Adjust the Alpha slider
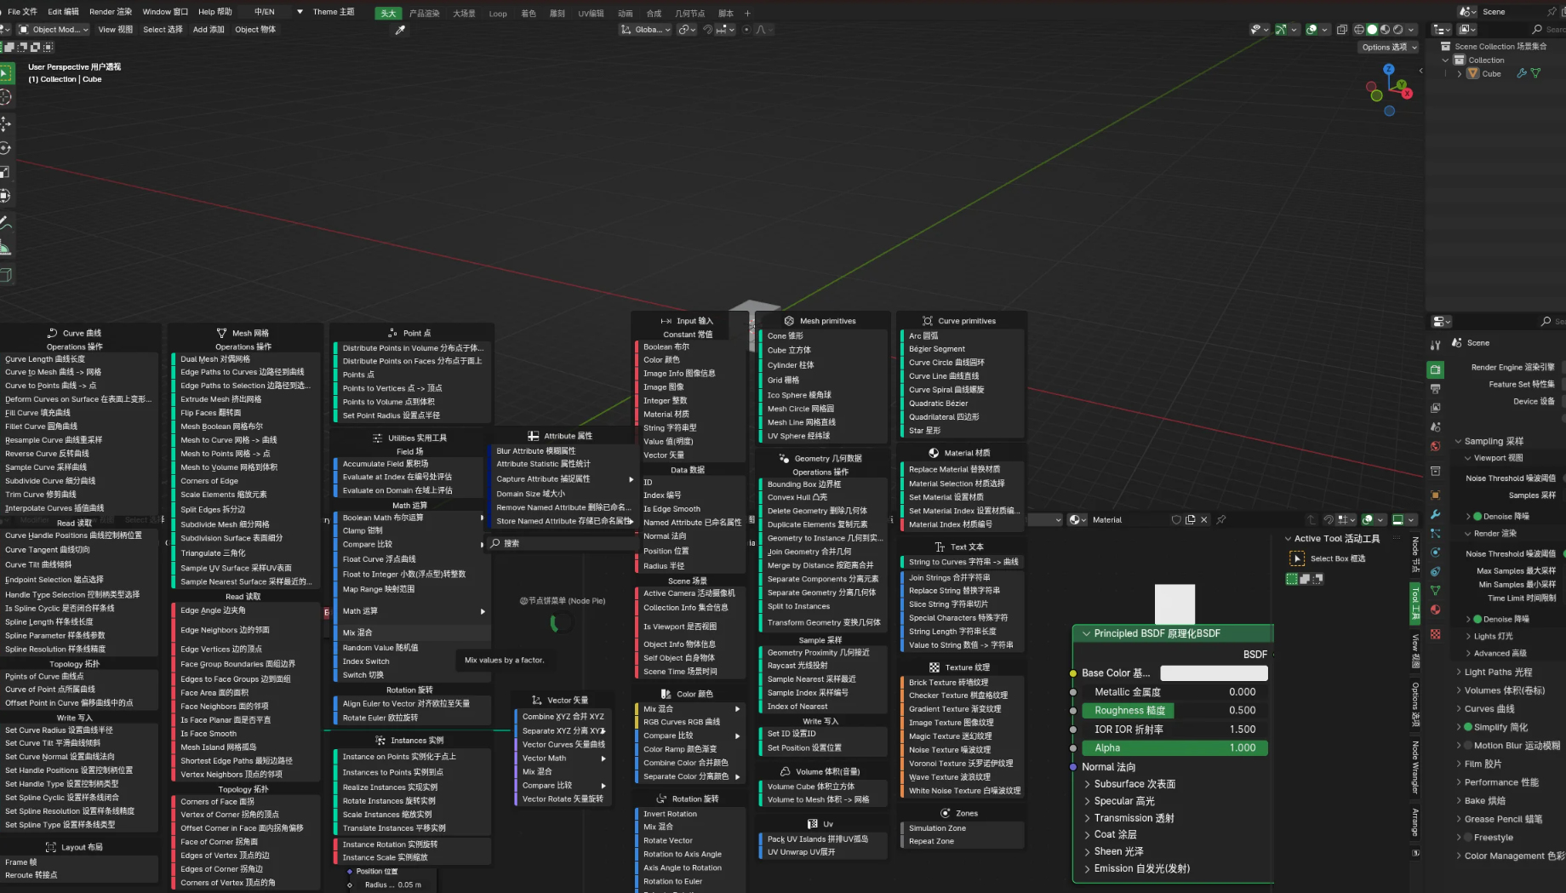1566x893 pixels. pyautogui.click(x=1174, y=747)
